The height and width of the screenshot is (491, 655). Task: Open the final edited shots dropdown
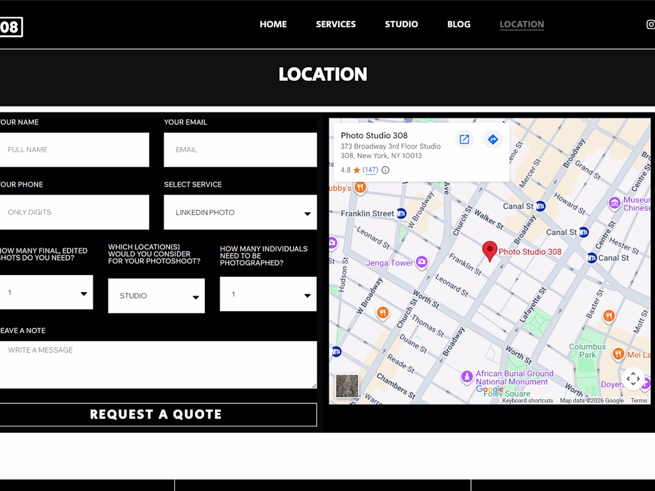tap(46, 292)
